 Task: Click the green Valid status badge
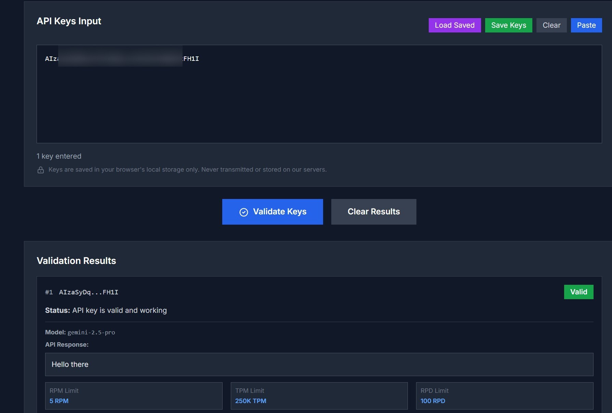point(578,292)
